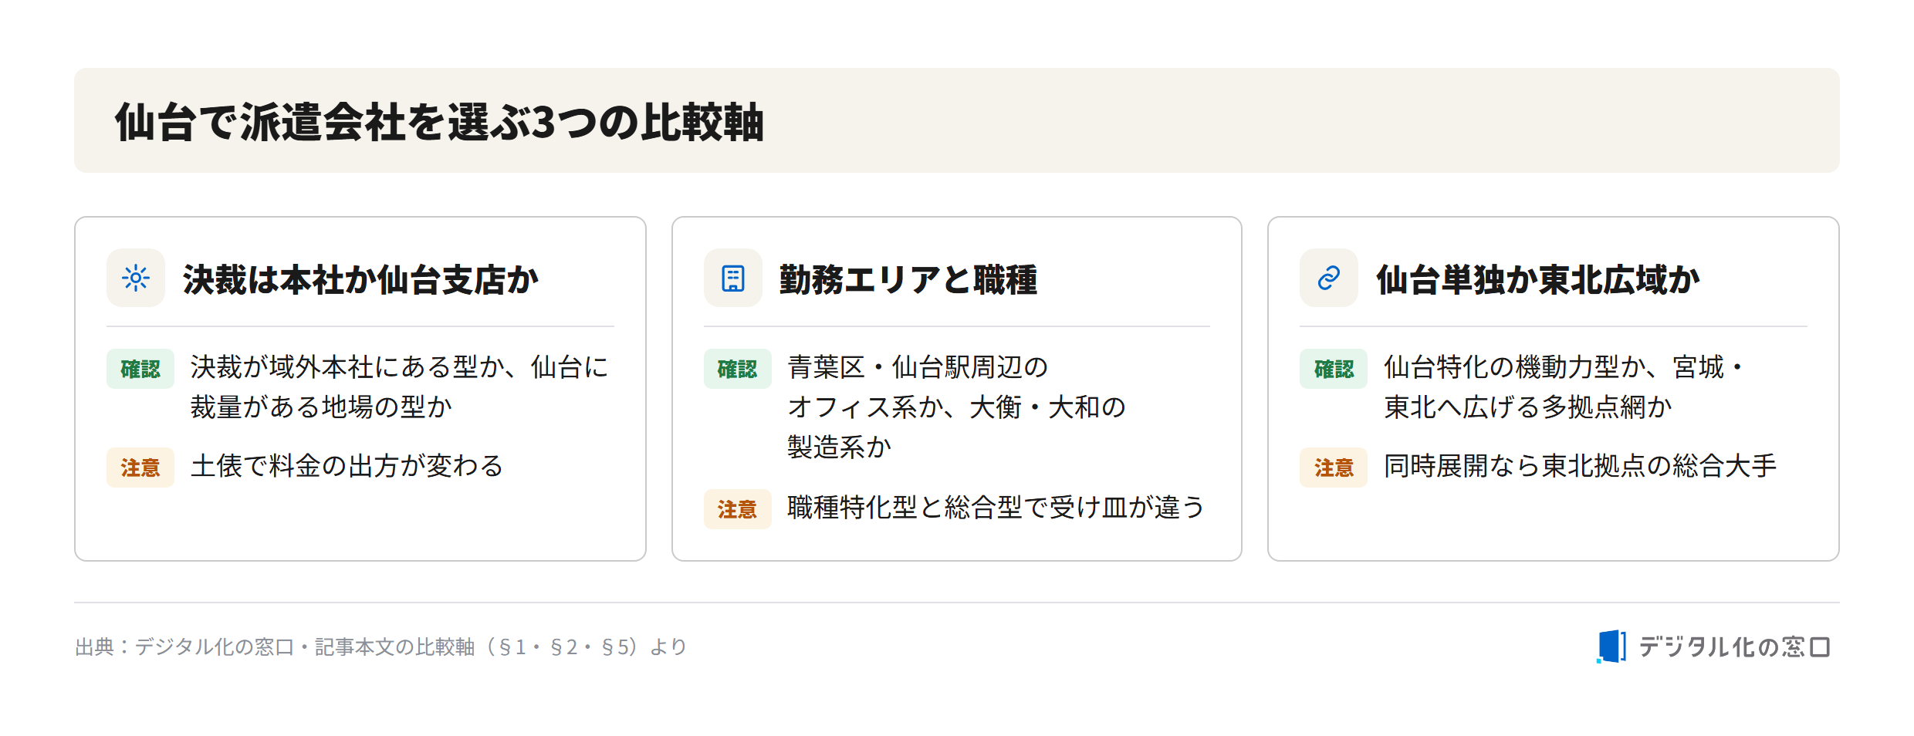Viewport: 1914px width, 736px height.
Task: Select the green 確認 badge in middle card
Action: pyautogui.click(x=737, y=369)
